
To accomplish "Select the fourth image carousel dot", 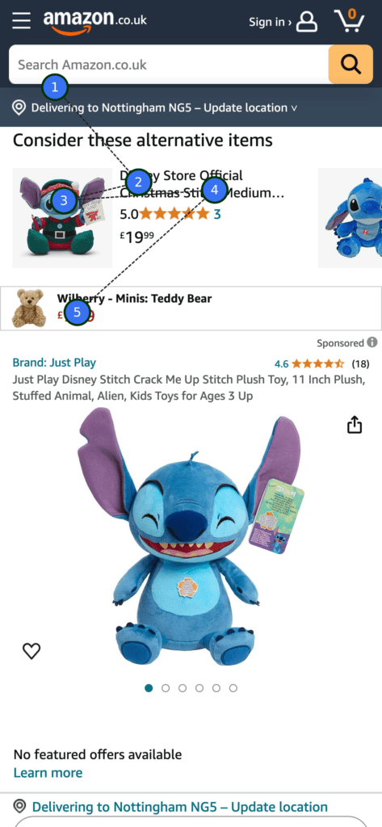I will point(199,688).
